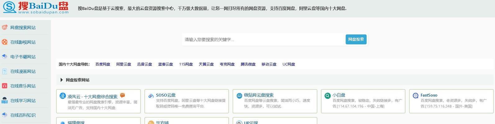This screenshot has width=495, height=124.
Task: Open 在线百科知识 in the sidebar
Action: (x=23, y=115)
